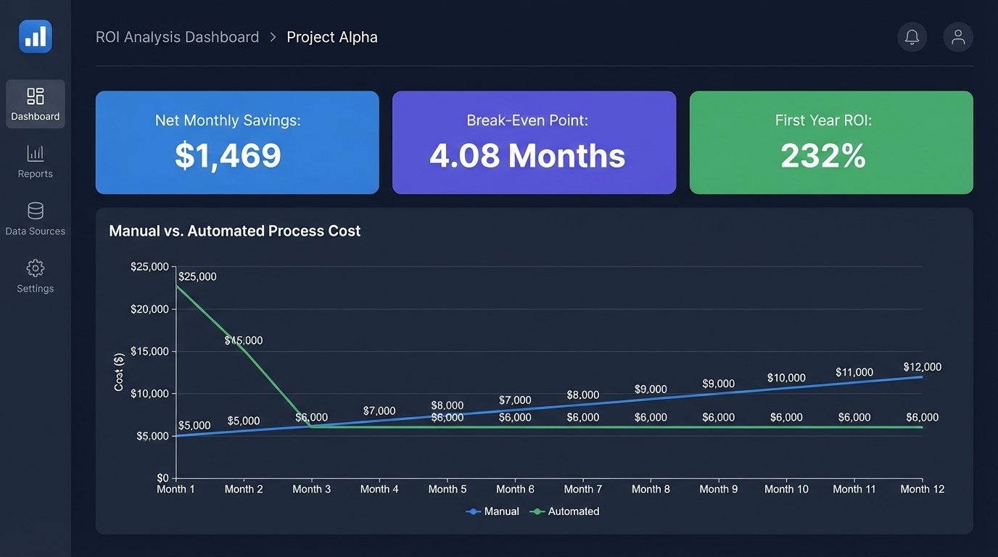Click the Net Monthly Savings card
998x557 pixels.
237,142
